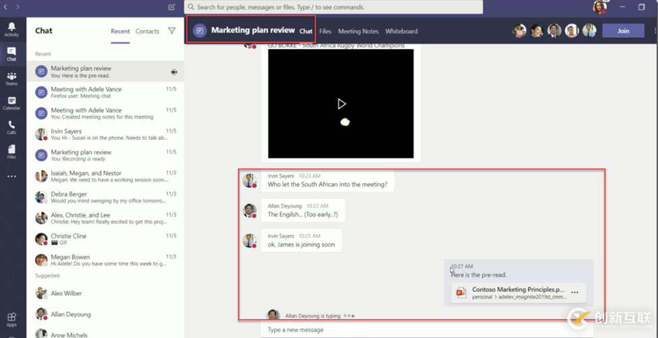Open the Files icon in left rail
658x338 pixels.
11,151
